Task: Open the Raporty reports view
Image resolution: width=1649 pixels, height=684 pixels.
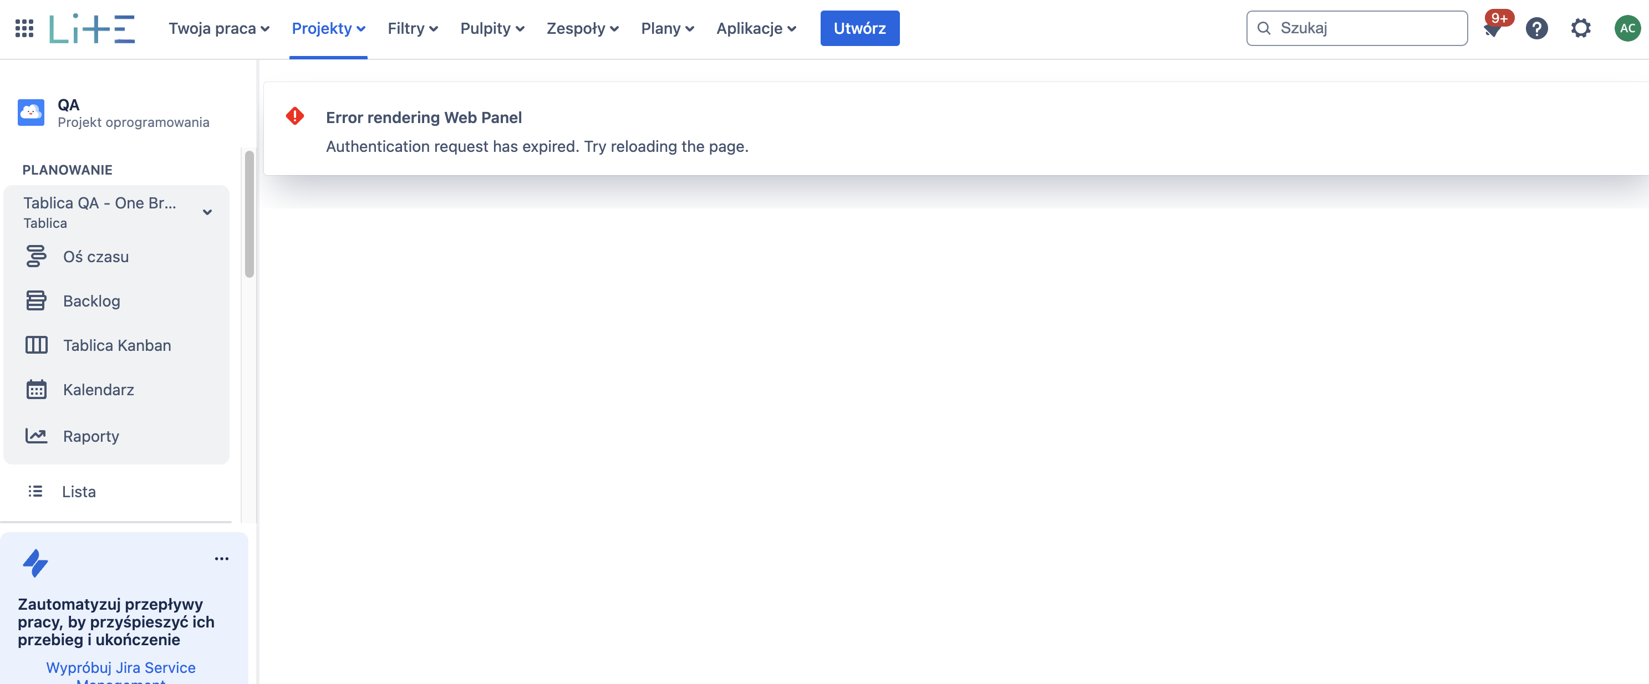Action: [90, 436]
